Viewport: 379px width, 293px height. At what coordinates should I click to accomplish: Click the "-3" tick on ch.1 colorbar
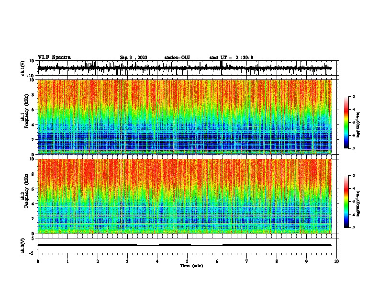tap(353, 97)
